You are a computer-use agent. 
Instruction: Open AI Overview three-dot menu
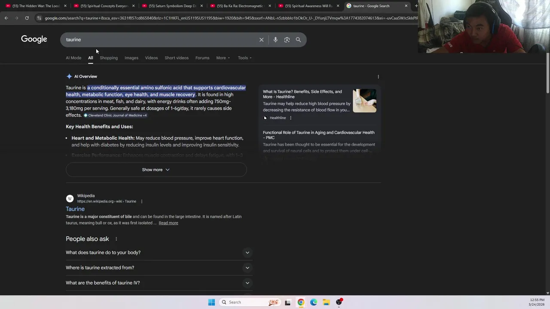(x=378, y=76)
